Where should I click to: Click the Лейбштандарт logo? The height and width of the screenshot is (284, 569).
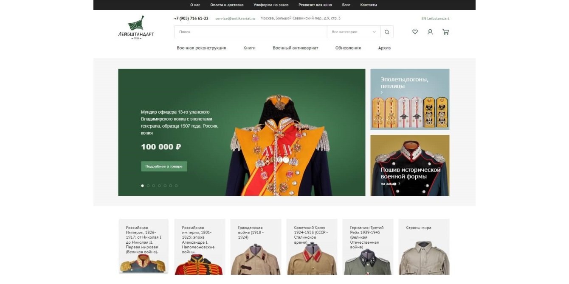(136, 28)
